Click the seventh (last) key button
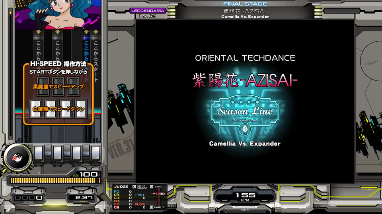Viewport: 382px width, 214px height. click(95, 153)
